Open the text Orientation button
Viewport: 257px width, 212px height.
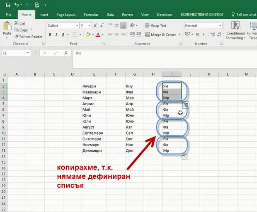click(x=132, y=25)
